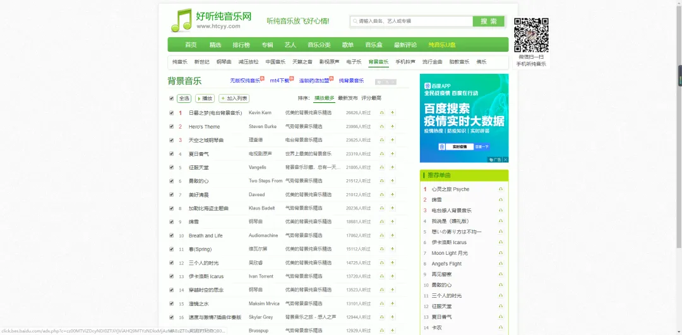Click the green music note site logo
The width and height of the screenshot is (682, 335).
point(182,21)
